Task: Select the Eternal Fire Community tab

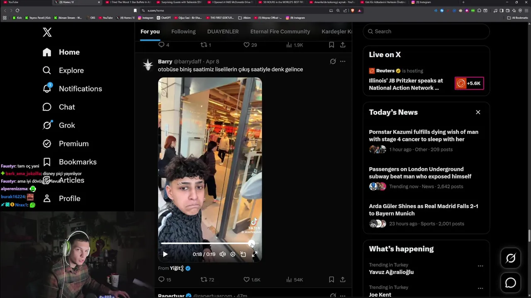Action: coord(280,31)
